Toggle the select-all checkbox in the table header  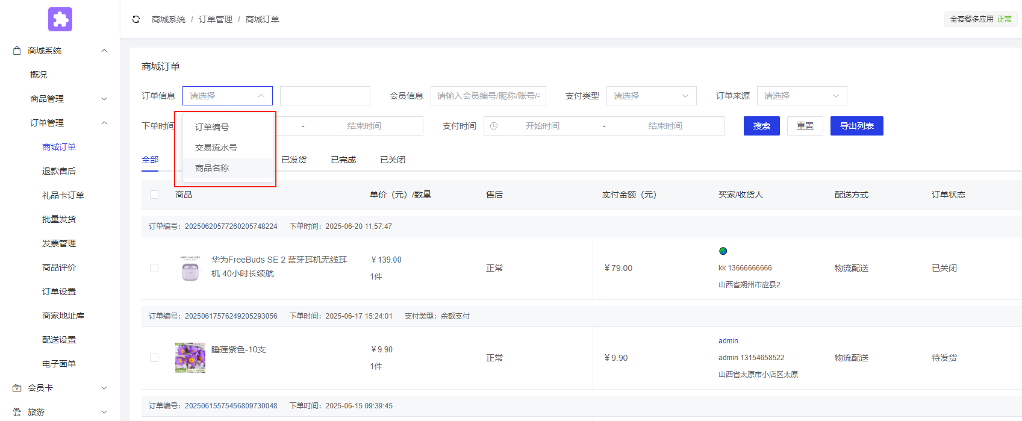point(154,195)
